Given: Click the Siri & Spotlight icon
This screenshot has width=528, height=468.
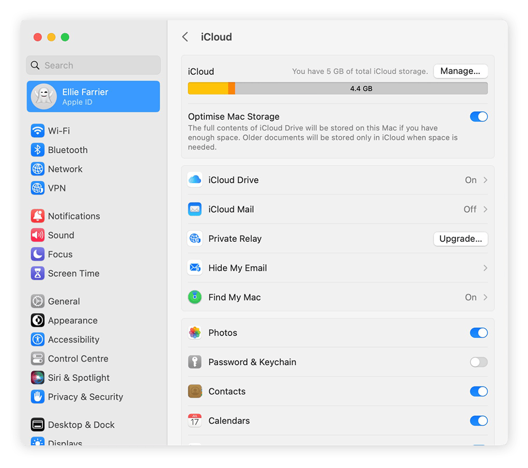Looking at the screenshot, I should click(x=37, y=377).
